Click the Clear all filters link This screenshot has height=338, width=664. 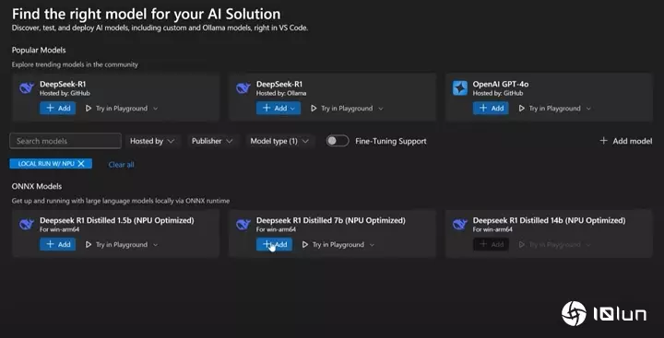121,165
